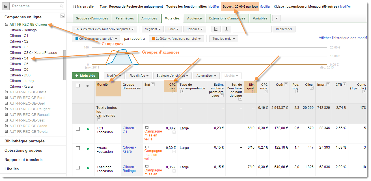Screen dimensions: 371x181
Task: Click the Rechercher button
Action: click(284, 29)
